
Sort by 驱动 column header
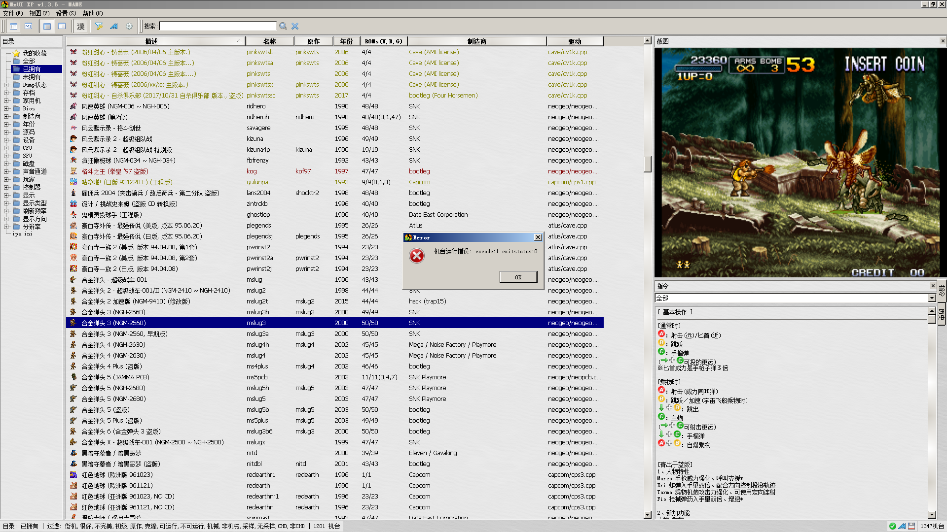[575, 41]
